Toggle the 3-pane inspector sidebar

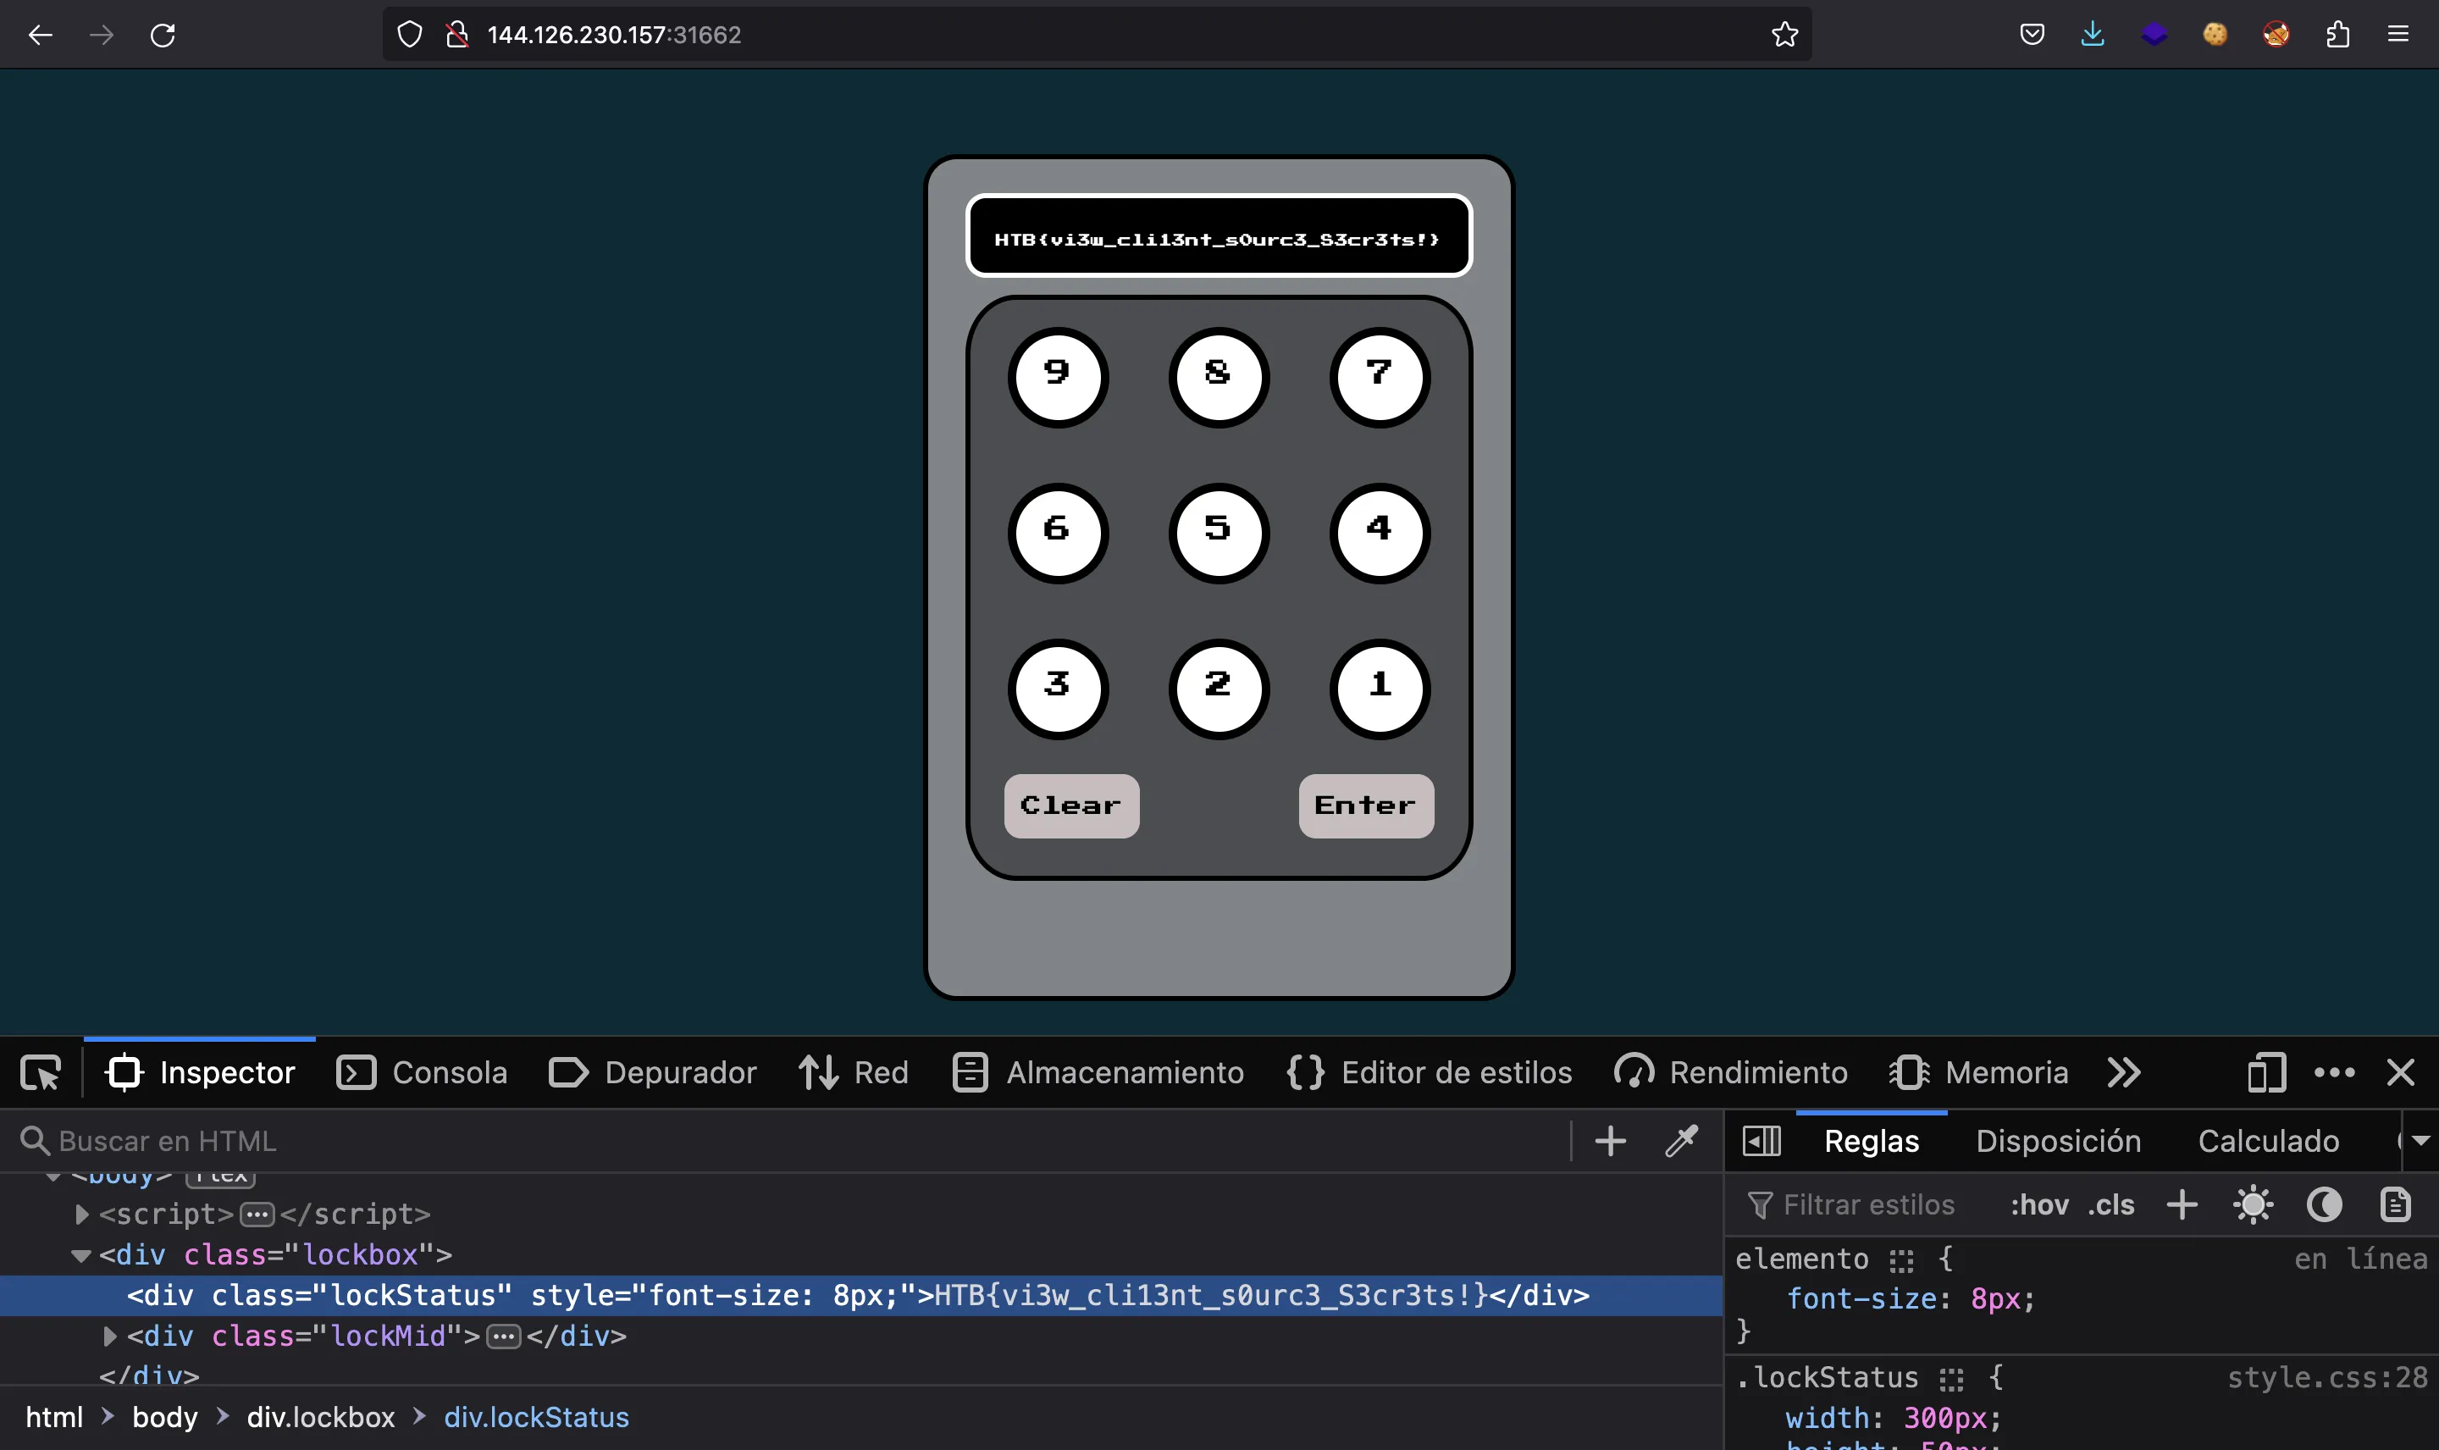pyautogui.click(x=1761, y=1140)
